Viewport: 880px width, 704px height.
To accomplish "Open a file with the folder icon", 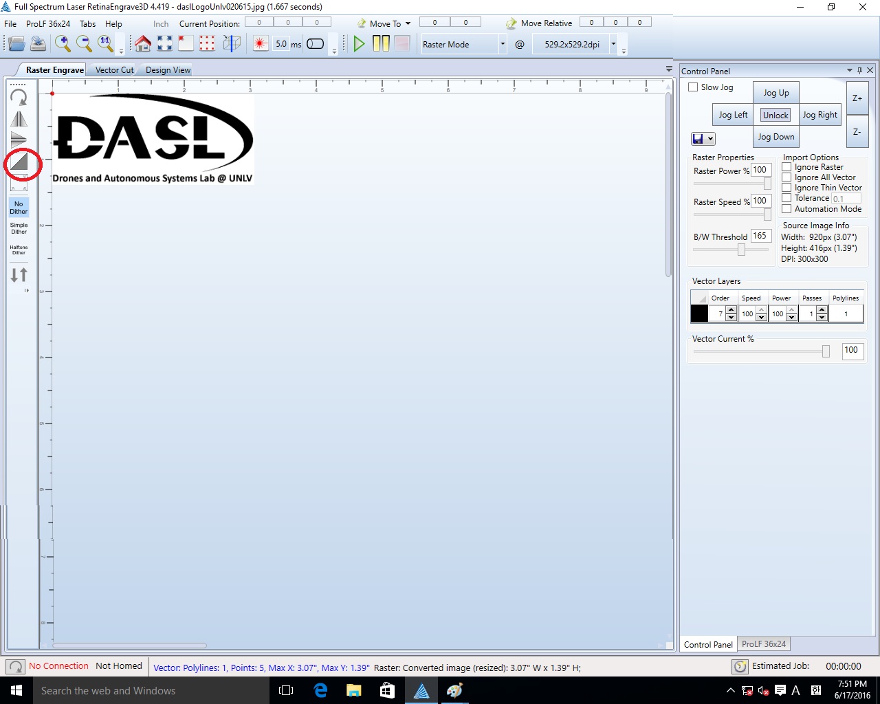I will coord(16,44).
